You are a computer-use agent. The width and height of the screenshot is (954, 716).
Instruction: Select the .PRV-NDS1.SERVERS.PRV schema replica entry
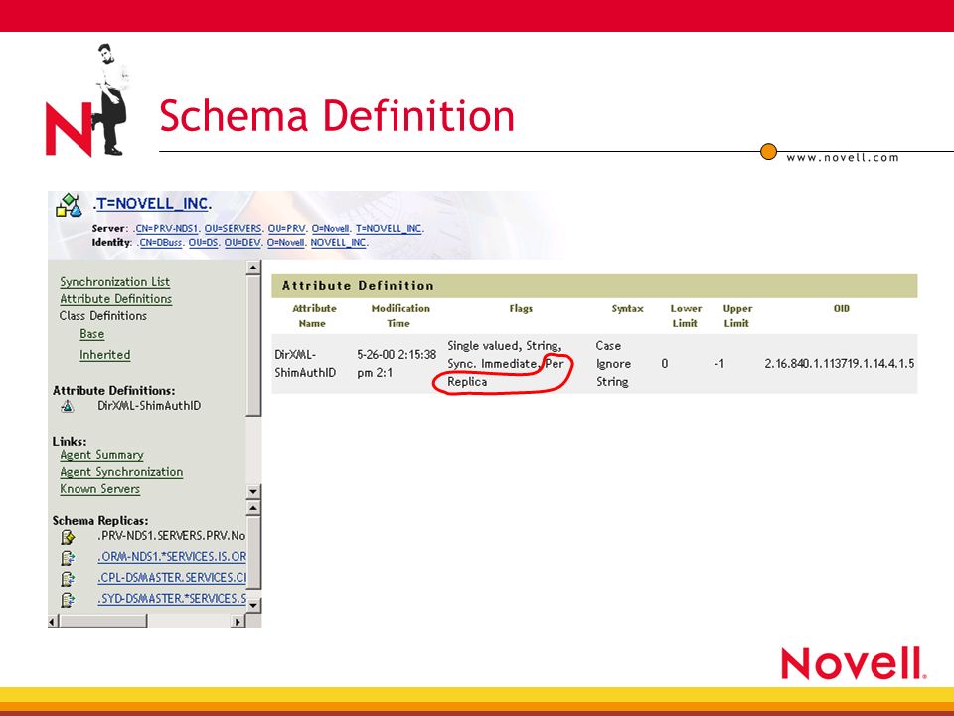pyautogui.click(x=171, y=536)
